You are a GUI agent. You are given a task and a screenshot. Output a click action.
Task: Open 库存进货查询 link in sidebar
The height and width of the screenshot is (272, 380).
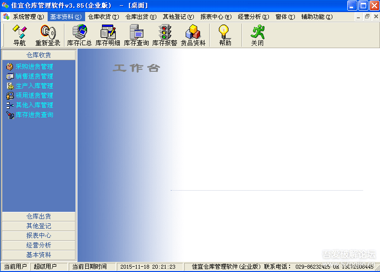point(34,115)
